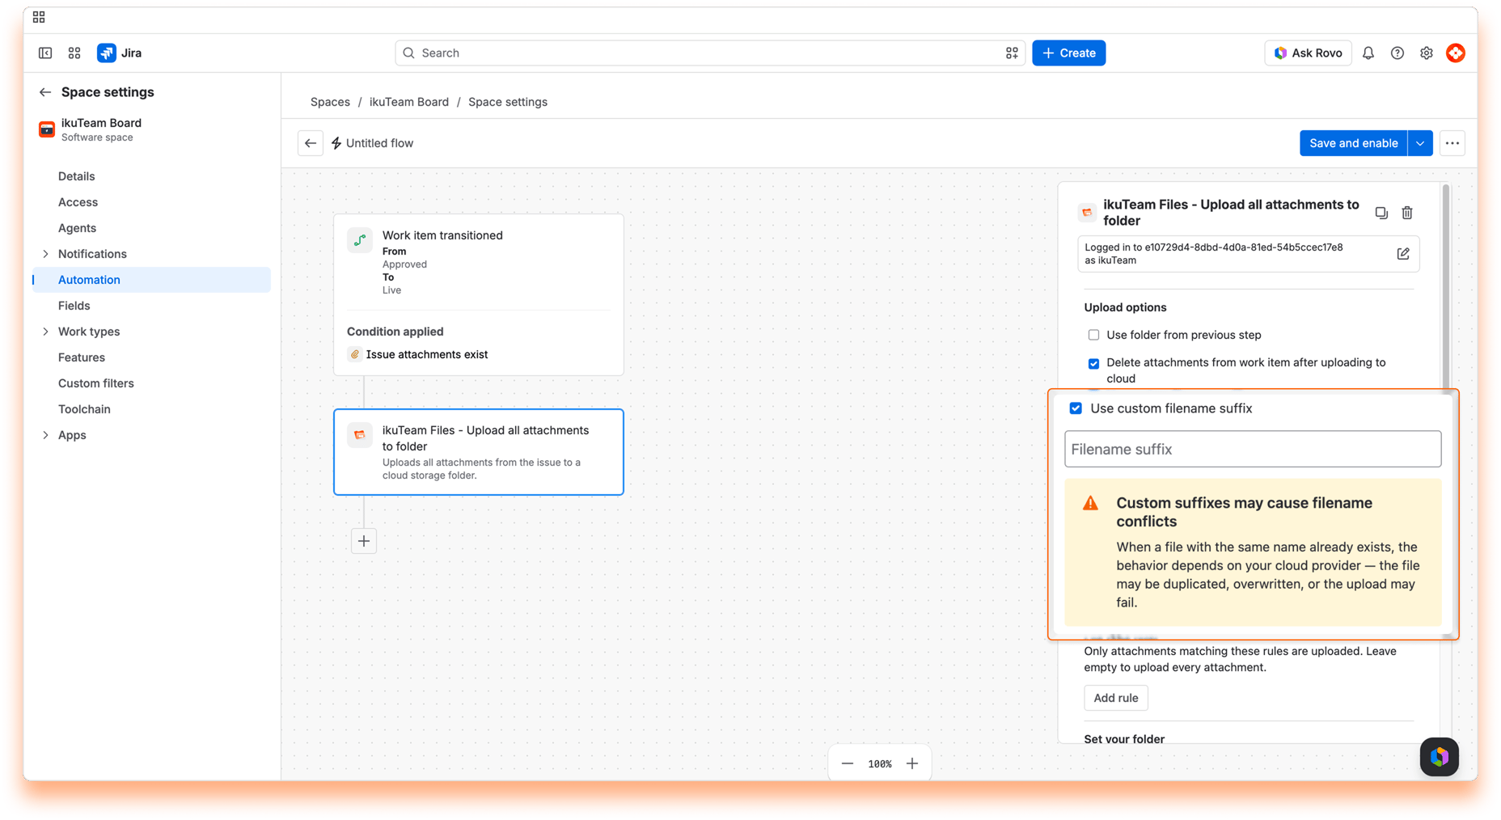The height and width of the screenshot is (820, 1501).
Task: Click the 100% zoom level
Action: click(880, 764)
